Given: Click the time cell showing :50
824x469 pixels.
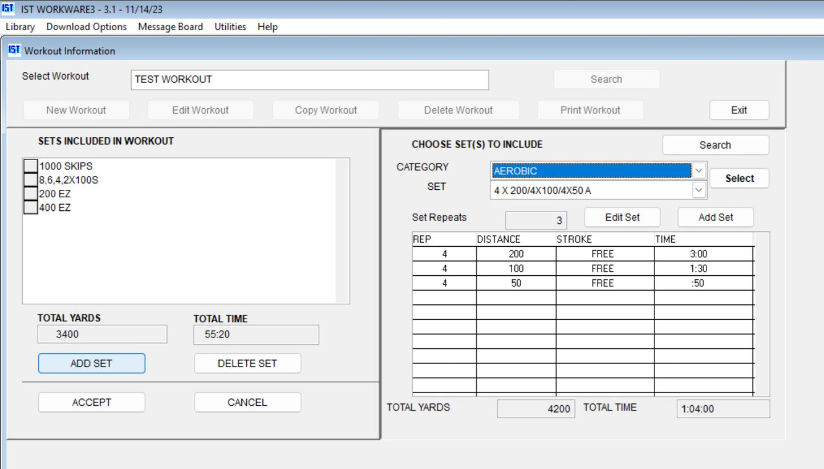Looking at the screenshot, I should (704, 283).
